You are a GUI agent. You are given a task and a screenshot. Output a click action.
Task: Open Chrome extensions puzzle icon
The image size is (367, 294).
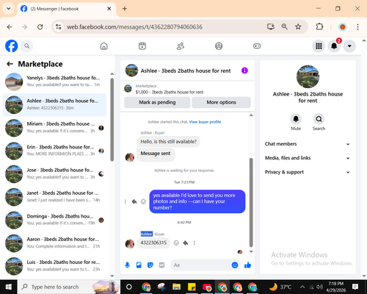[319, 26]
